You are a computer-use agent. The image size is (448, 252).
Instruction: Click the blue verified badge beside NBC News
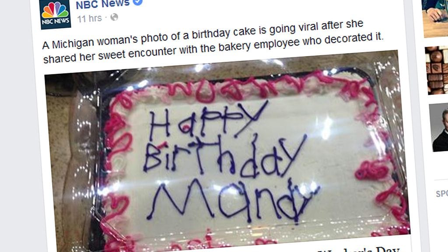click(138, 2)
